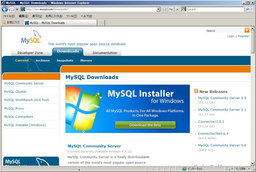
Task: Click the Login link
Action: coord(231,36)
